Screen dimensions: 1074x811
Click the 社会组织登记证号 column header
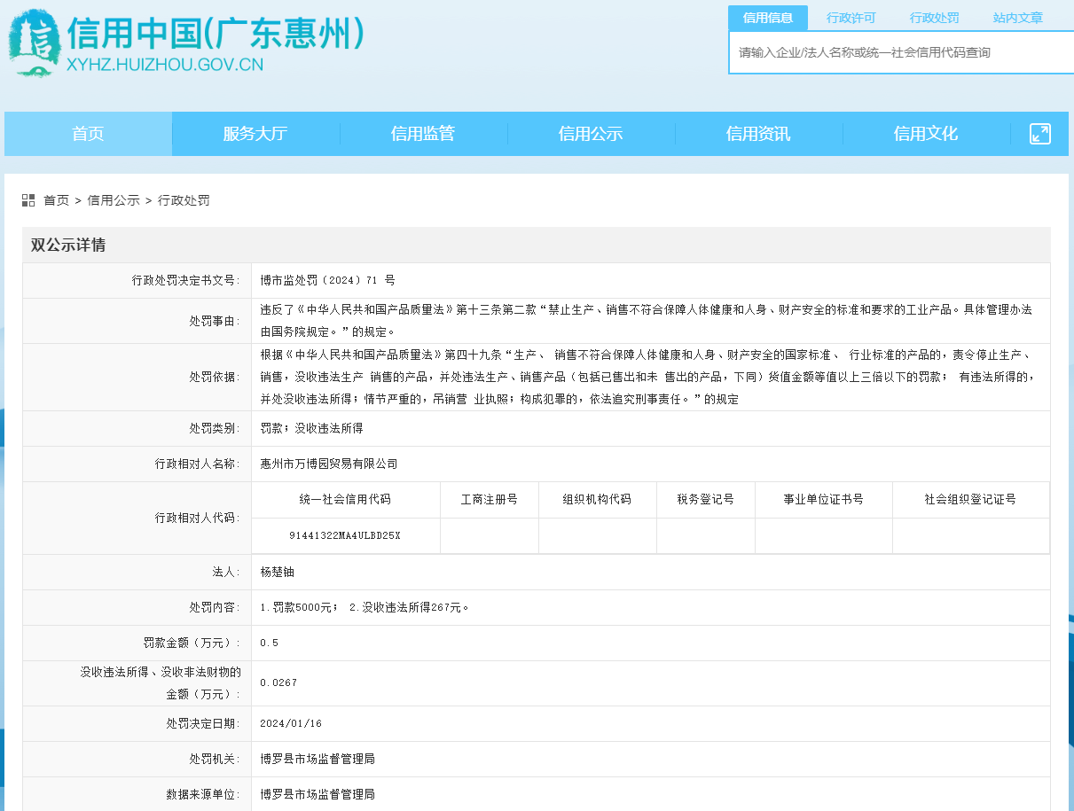click(x=970, y=499)
